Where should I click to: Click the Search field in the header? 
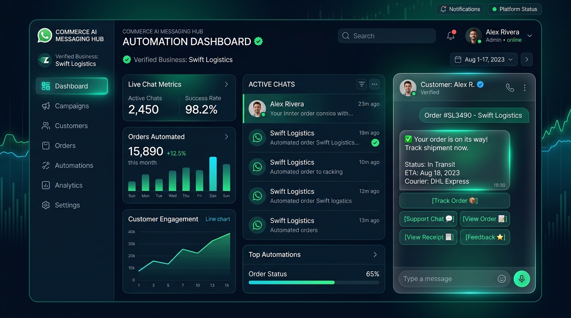tap(387, 36)
